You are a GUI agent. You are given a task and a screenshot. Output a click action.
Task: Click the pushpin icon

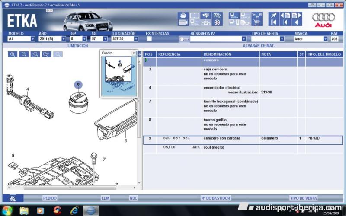pyautogui.click(x=274, y=16)
